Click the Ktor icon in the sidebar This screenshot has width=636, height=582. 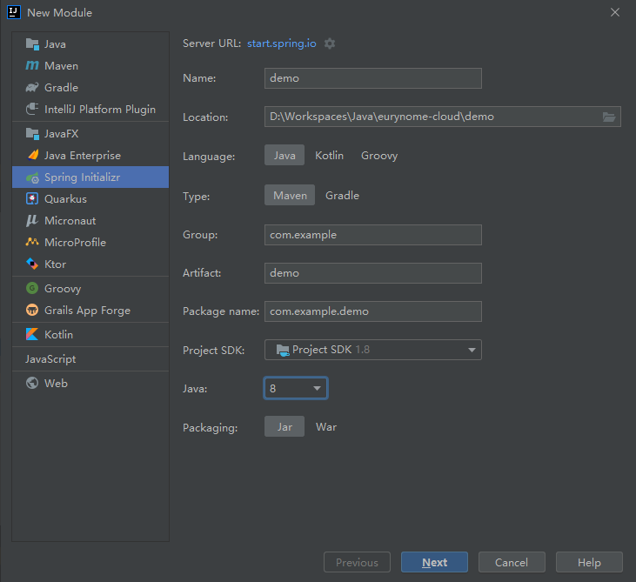pos(32,264)
